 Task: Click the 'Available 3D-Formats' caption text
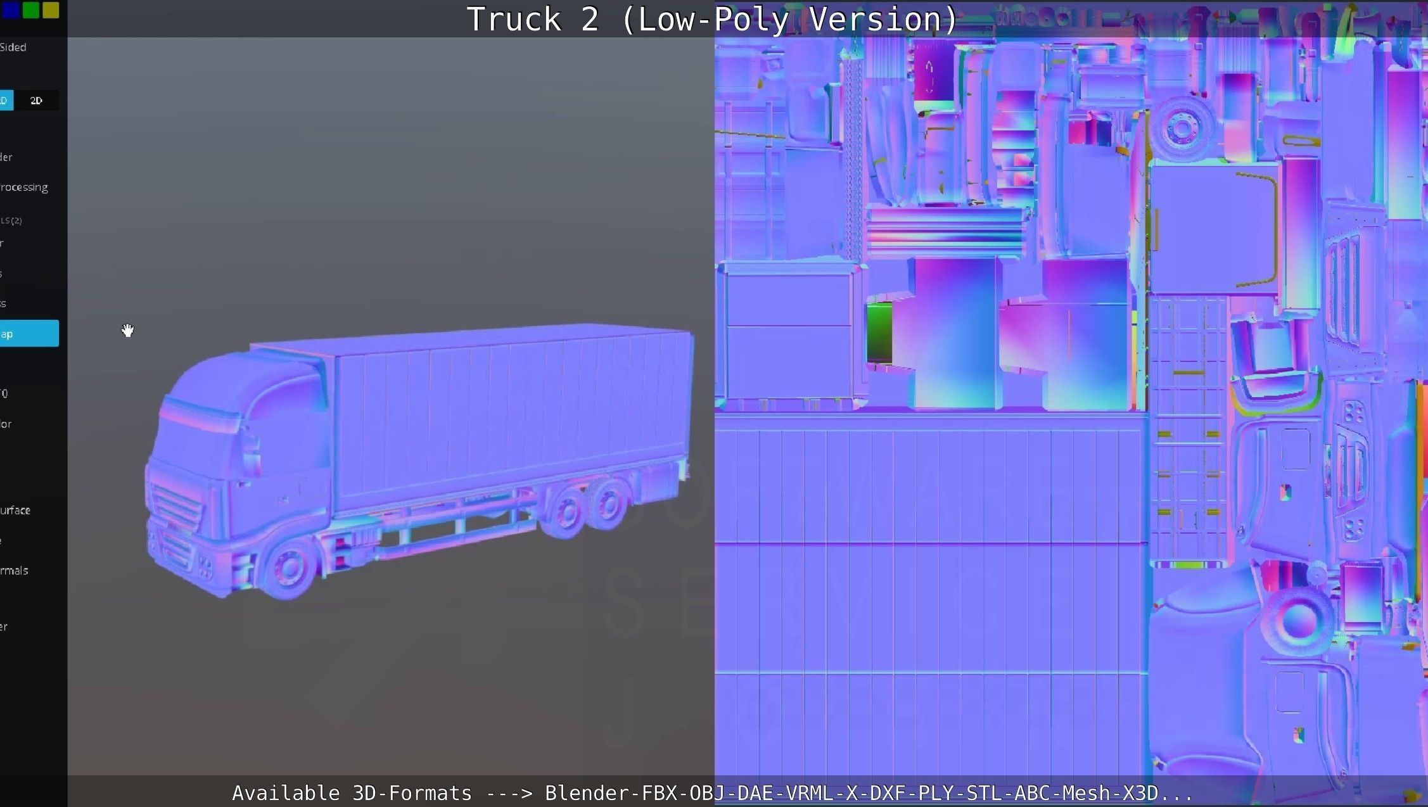click(712, 792)
